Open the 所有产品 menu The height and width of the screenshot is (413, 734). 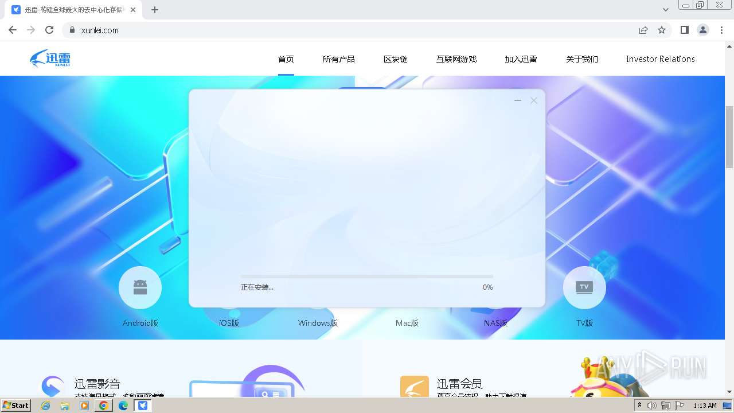[338, 59]
